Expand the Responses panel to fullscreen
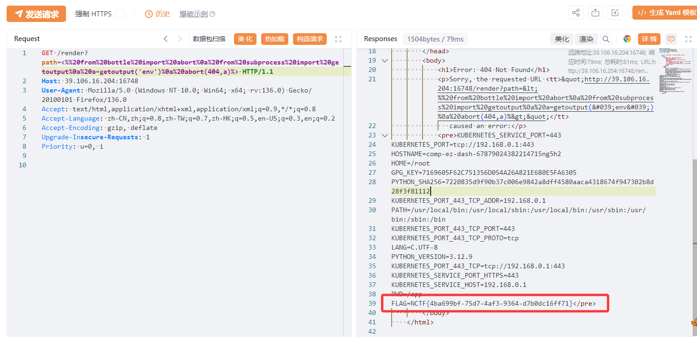Image resolution: width=697 pixels, height=344 pixels. click(688, 39)
